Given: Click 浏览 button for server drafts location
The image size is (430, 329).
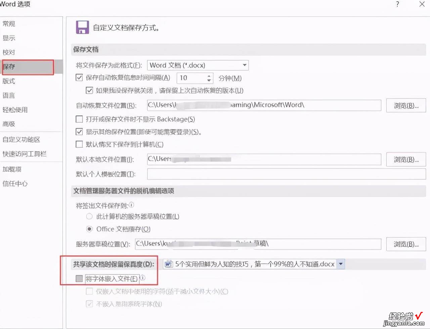Looking at the screenshot, I should point(406,244).
